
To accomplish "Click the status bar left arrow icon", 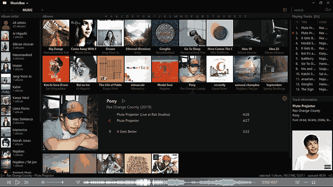I will point(3,176).
